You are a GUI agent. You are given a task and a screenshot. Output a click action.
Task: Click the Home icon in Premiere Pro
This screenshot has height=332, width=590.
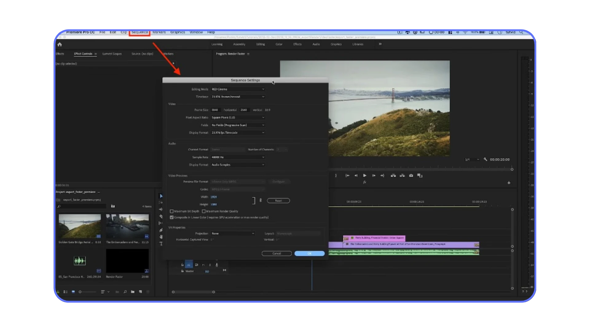click(x=60, y=44)
